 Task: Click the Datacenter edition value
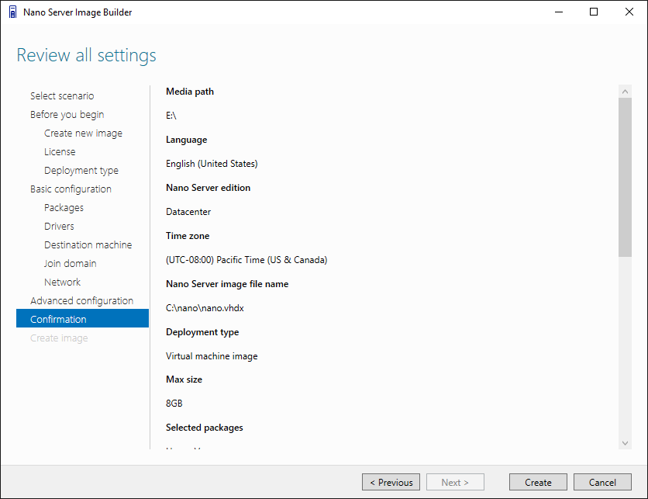point(188,212)
